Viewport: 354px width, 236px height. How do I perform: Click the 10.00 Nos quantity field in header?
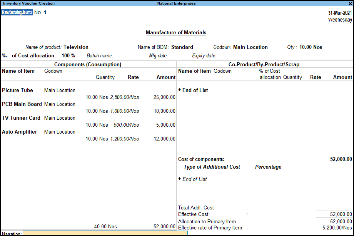tap(311, 47)
